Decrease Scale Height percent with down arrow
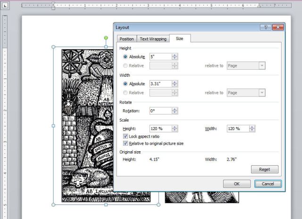302x219 pixels. tap(175, 130)
